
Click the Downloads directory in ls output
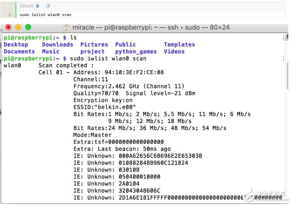pos(57,44)
